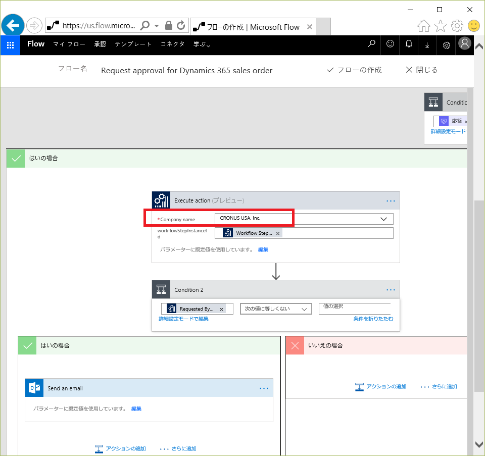Click 条件を折りたたむ link
Screen dimensions: 485x456
tap(373, 319)
